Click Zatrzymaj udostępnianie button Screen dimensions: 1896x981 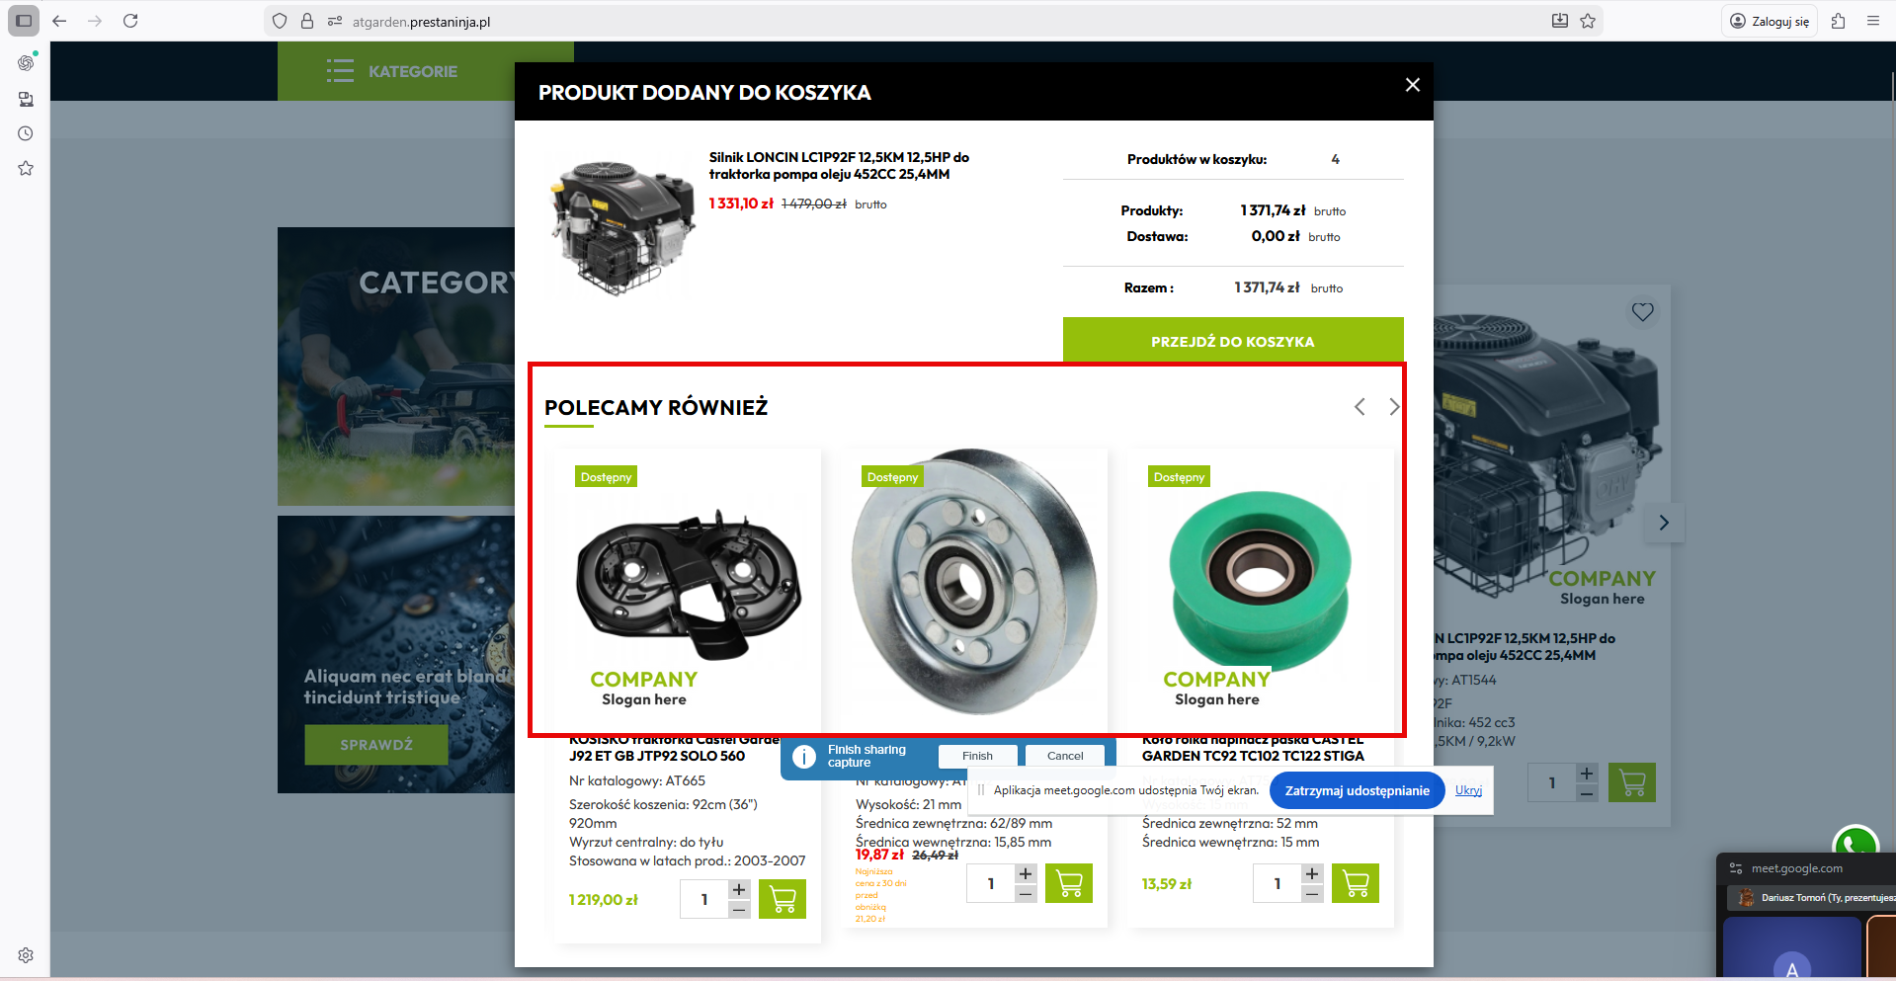[x=1357, y=790]
